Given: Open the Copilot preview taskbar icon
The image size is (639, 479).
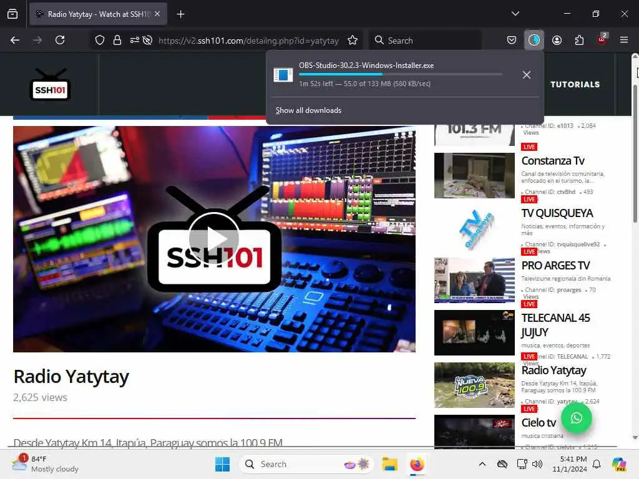Looking at the screenshot, I should (x=619, y=464).
